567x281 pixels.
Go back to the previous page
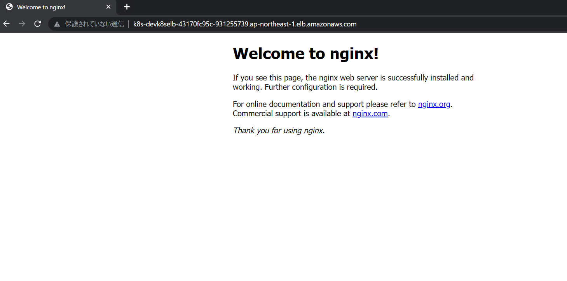click(x=7, y=24)
